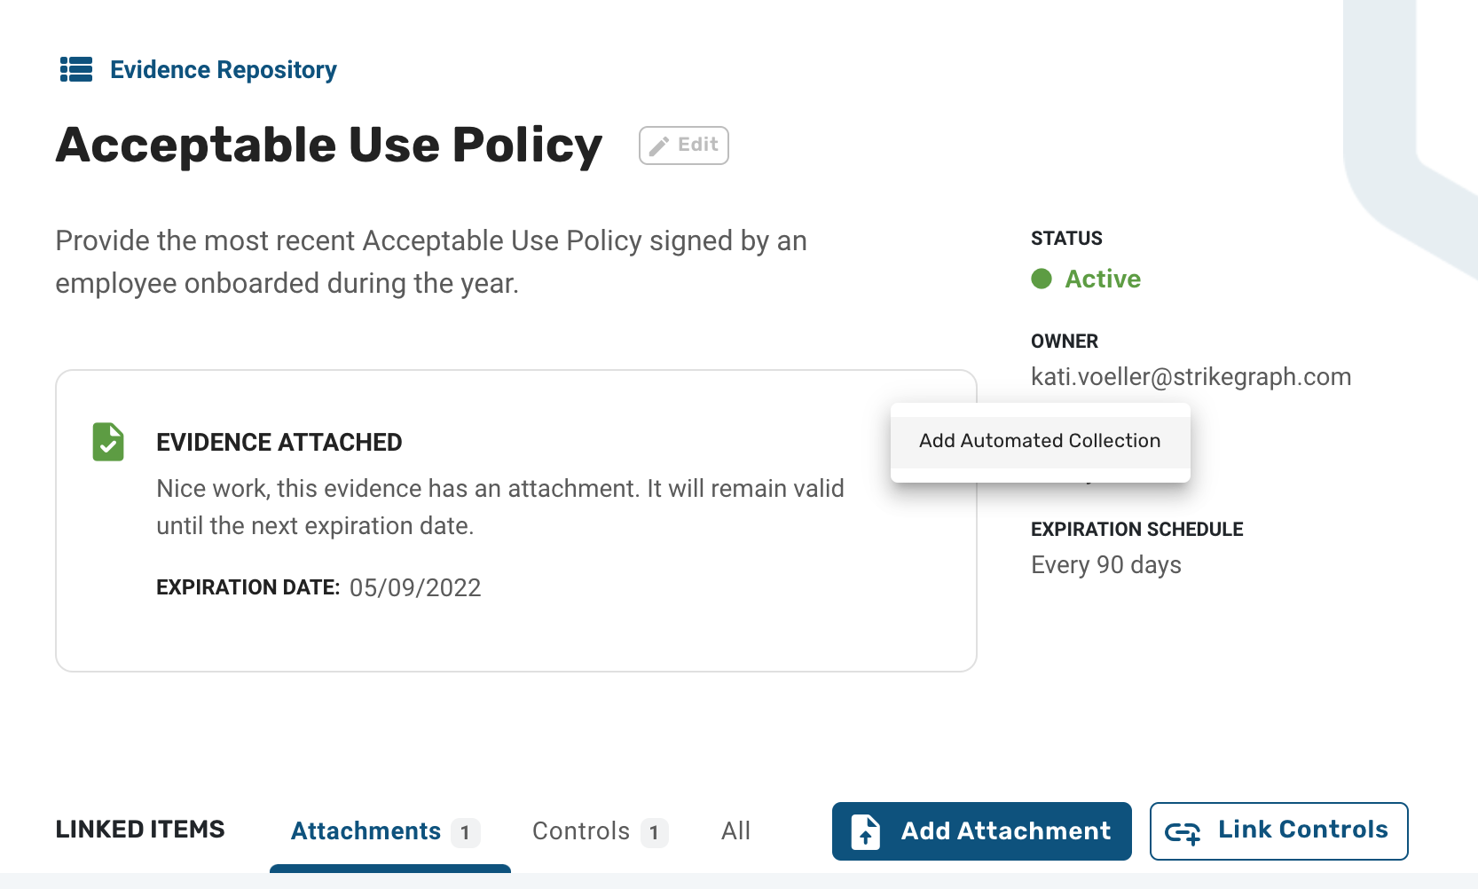Click the green Active status dot
Screen dimensions: 1478x889
click(x=1042, y=279)
